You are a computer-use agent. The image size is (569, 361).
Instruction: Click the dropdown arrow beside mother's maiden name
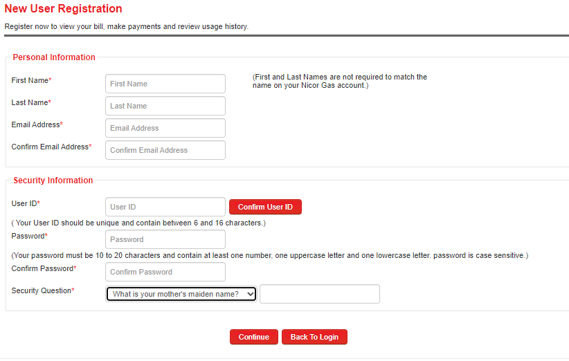click(x=251, y=294)
